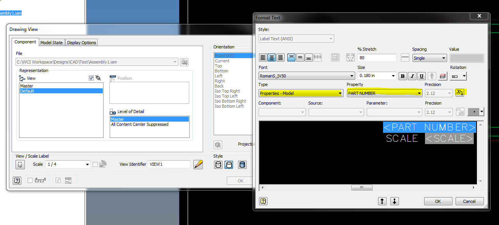The height and width of the screenshot is (225, 499).
Task: Click the View Identifier field VIEW1
Action: point(169,164)
